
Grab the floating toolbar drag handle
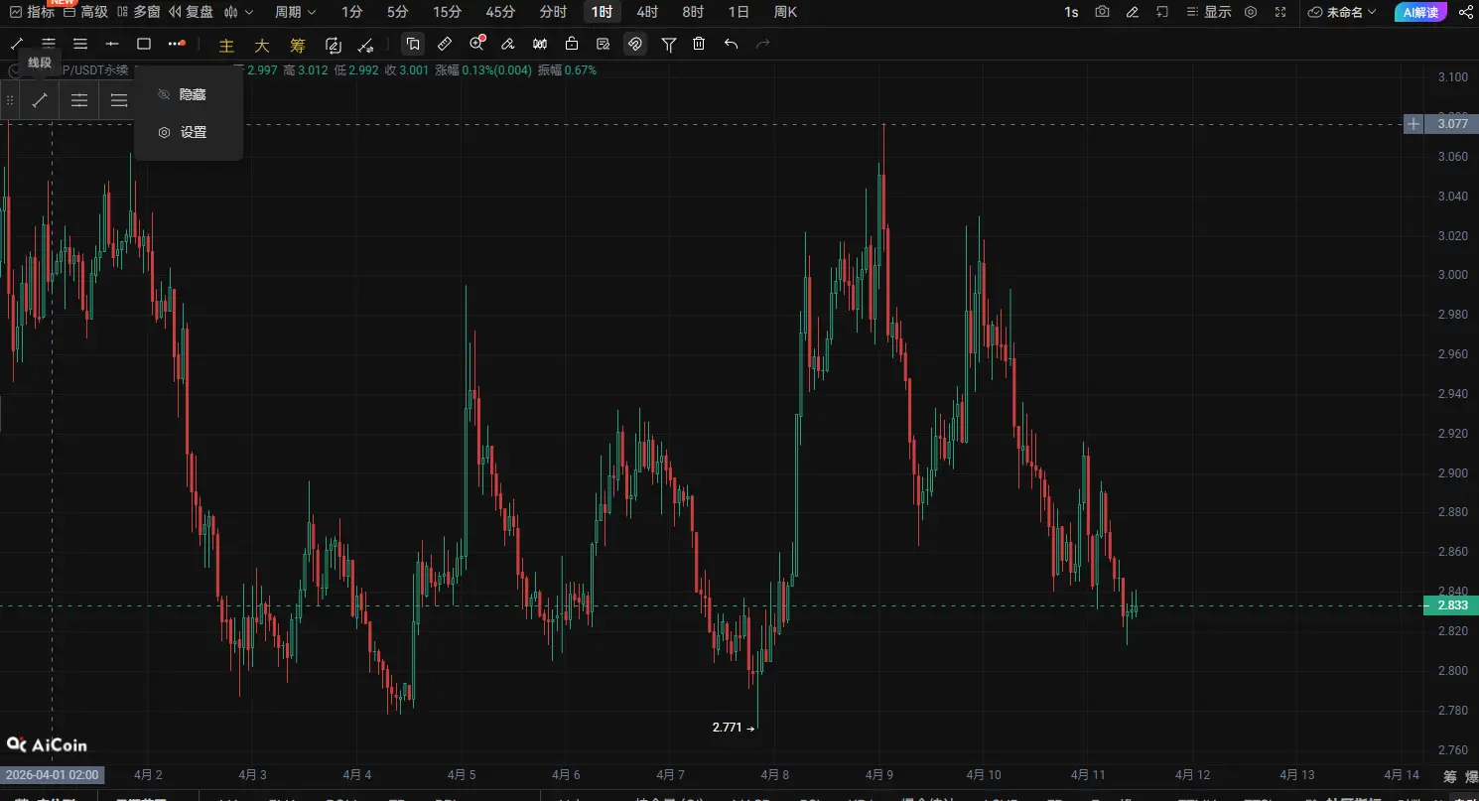click(10, 100)
